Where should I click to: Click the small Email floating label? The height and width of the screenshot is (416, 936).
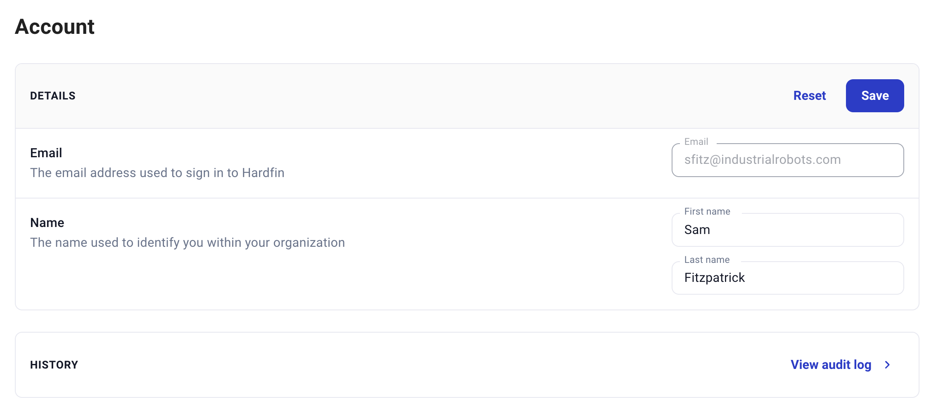696,142
